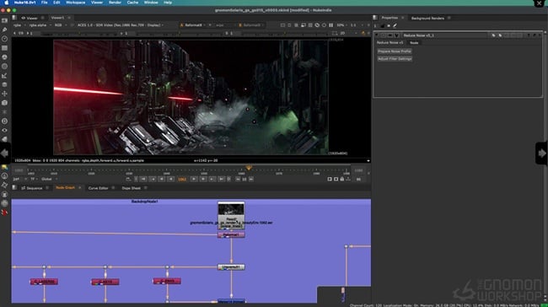Image resolution: width=548 pixels, height=307 pixels.
Task: Open the Global frame range dropdown
Action: (x=49, y=179)
